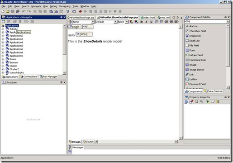
Task: Pin the Property Inspector panel
Action: tap(225, 97)
